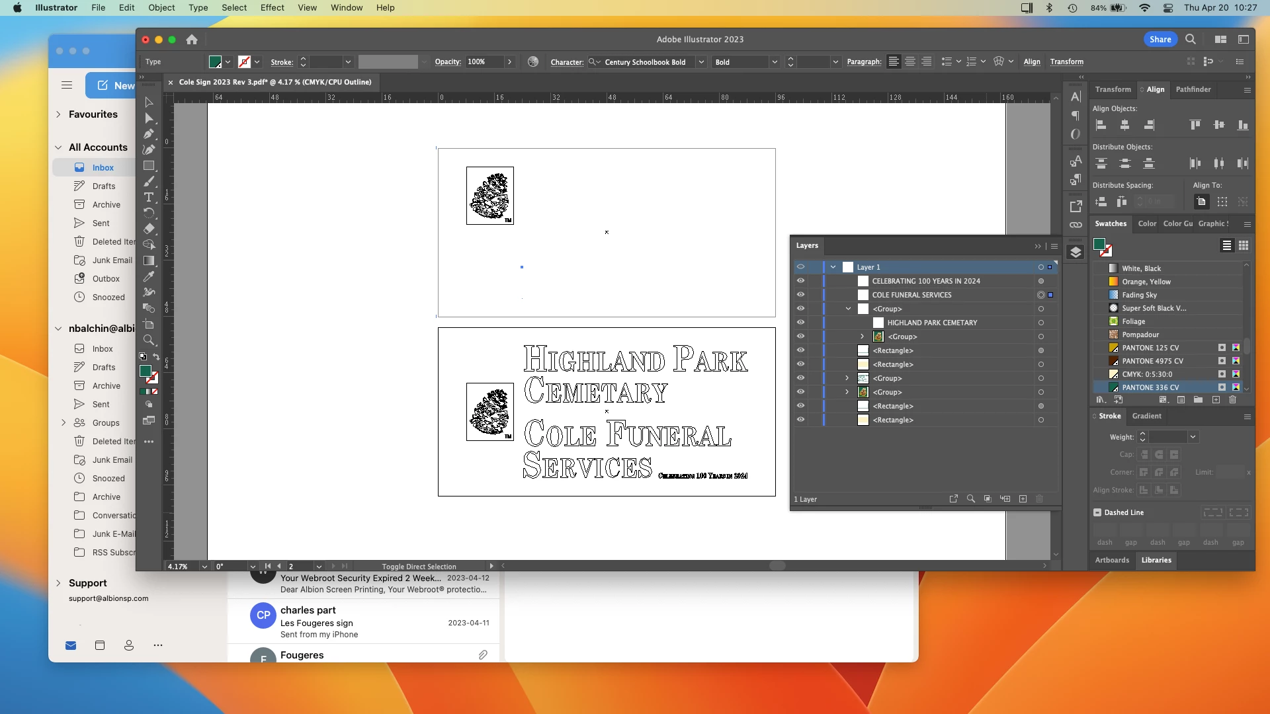Viewport: 1270px width, 714px height.
Task: Select the PANTONE 125 CV swatch
Action: 1150,348
